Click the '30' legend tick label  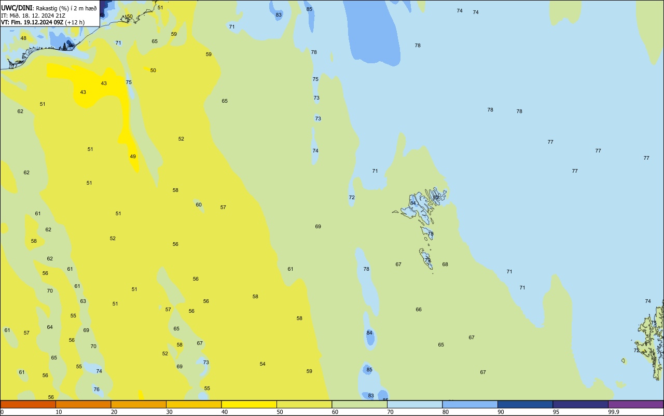169,412
